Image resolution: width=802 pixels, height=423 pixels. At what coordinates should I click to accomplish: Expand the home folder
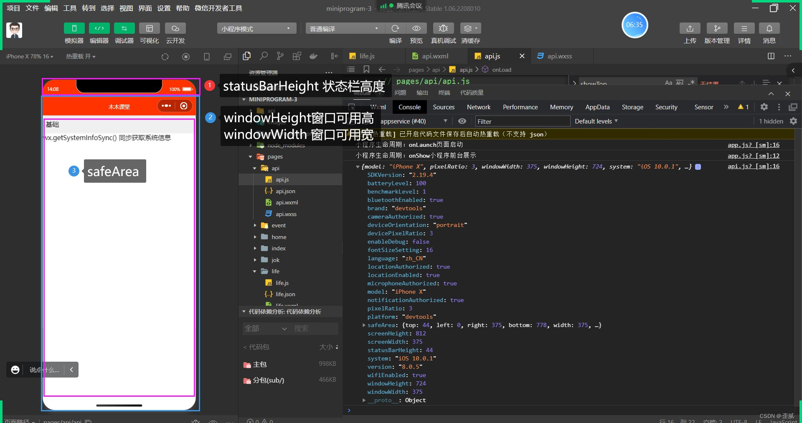255,237
